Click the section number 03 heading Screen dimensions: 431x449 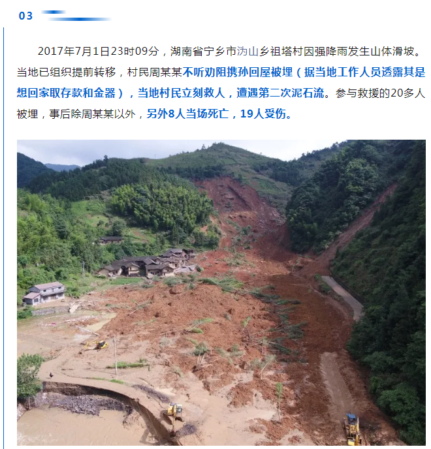click(x=25, y=16)
